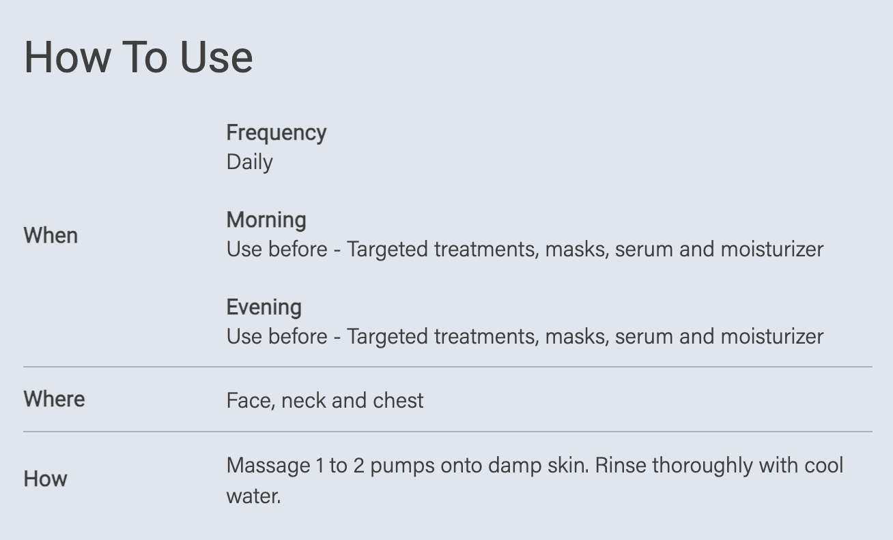The image size is (893, 540).
Task: Click "Use before" in the Morning instructions
Action: point(277,250)
